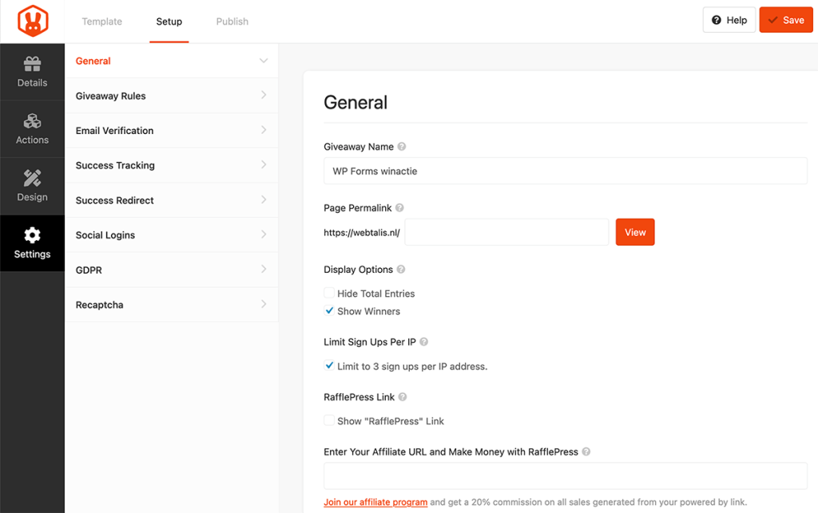This screenshot has height=513, width=818.
Task: Switch to the Template tab
Action: pyautogui.click(x=102, y=22)
